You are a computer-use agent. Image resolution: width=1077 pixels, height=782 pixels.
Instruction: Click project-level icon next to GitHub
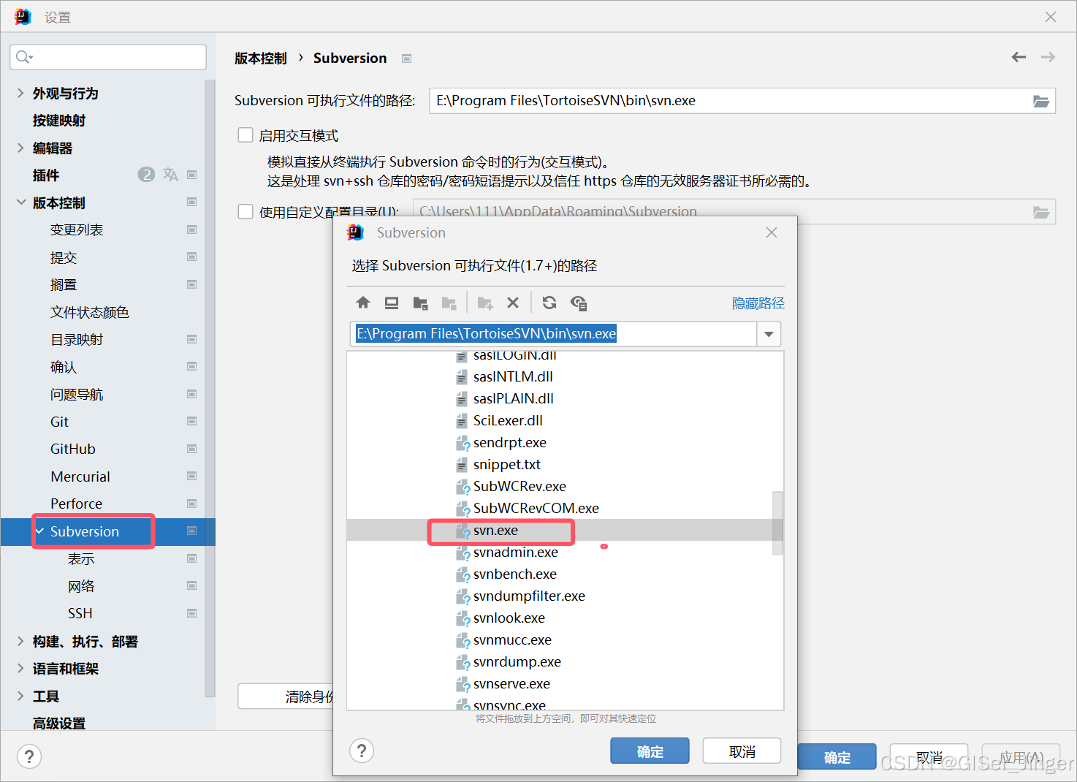tap(191, 449)
